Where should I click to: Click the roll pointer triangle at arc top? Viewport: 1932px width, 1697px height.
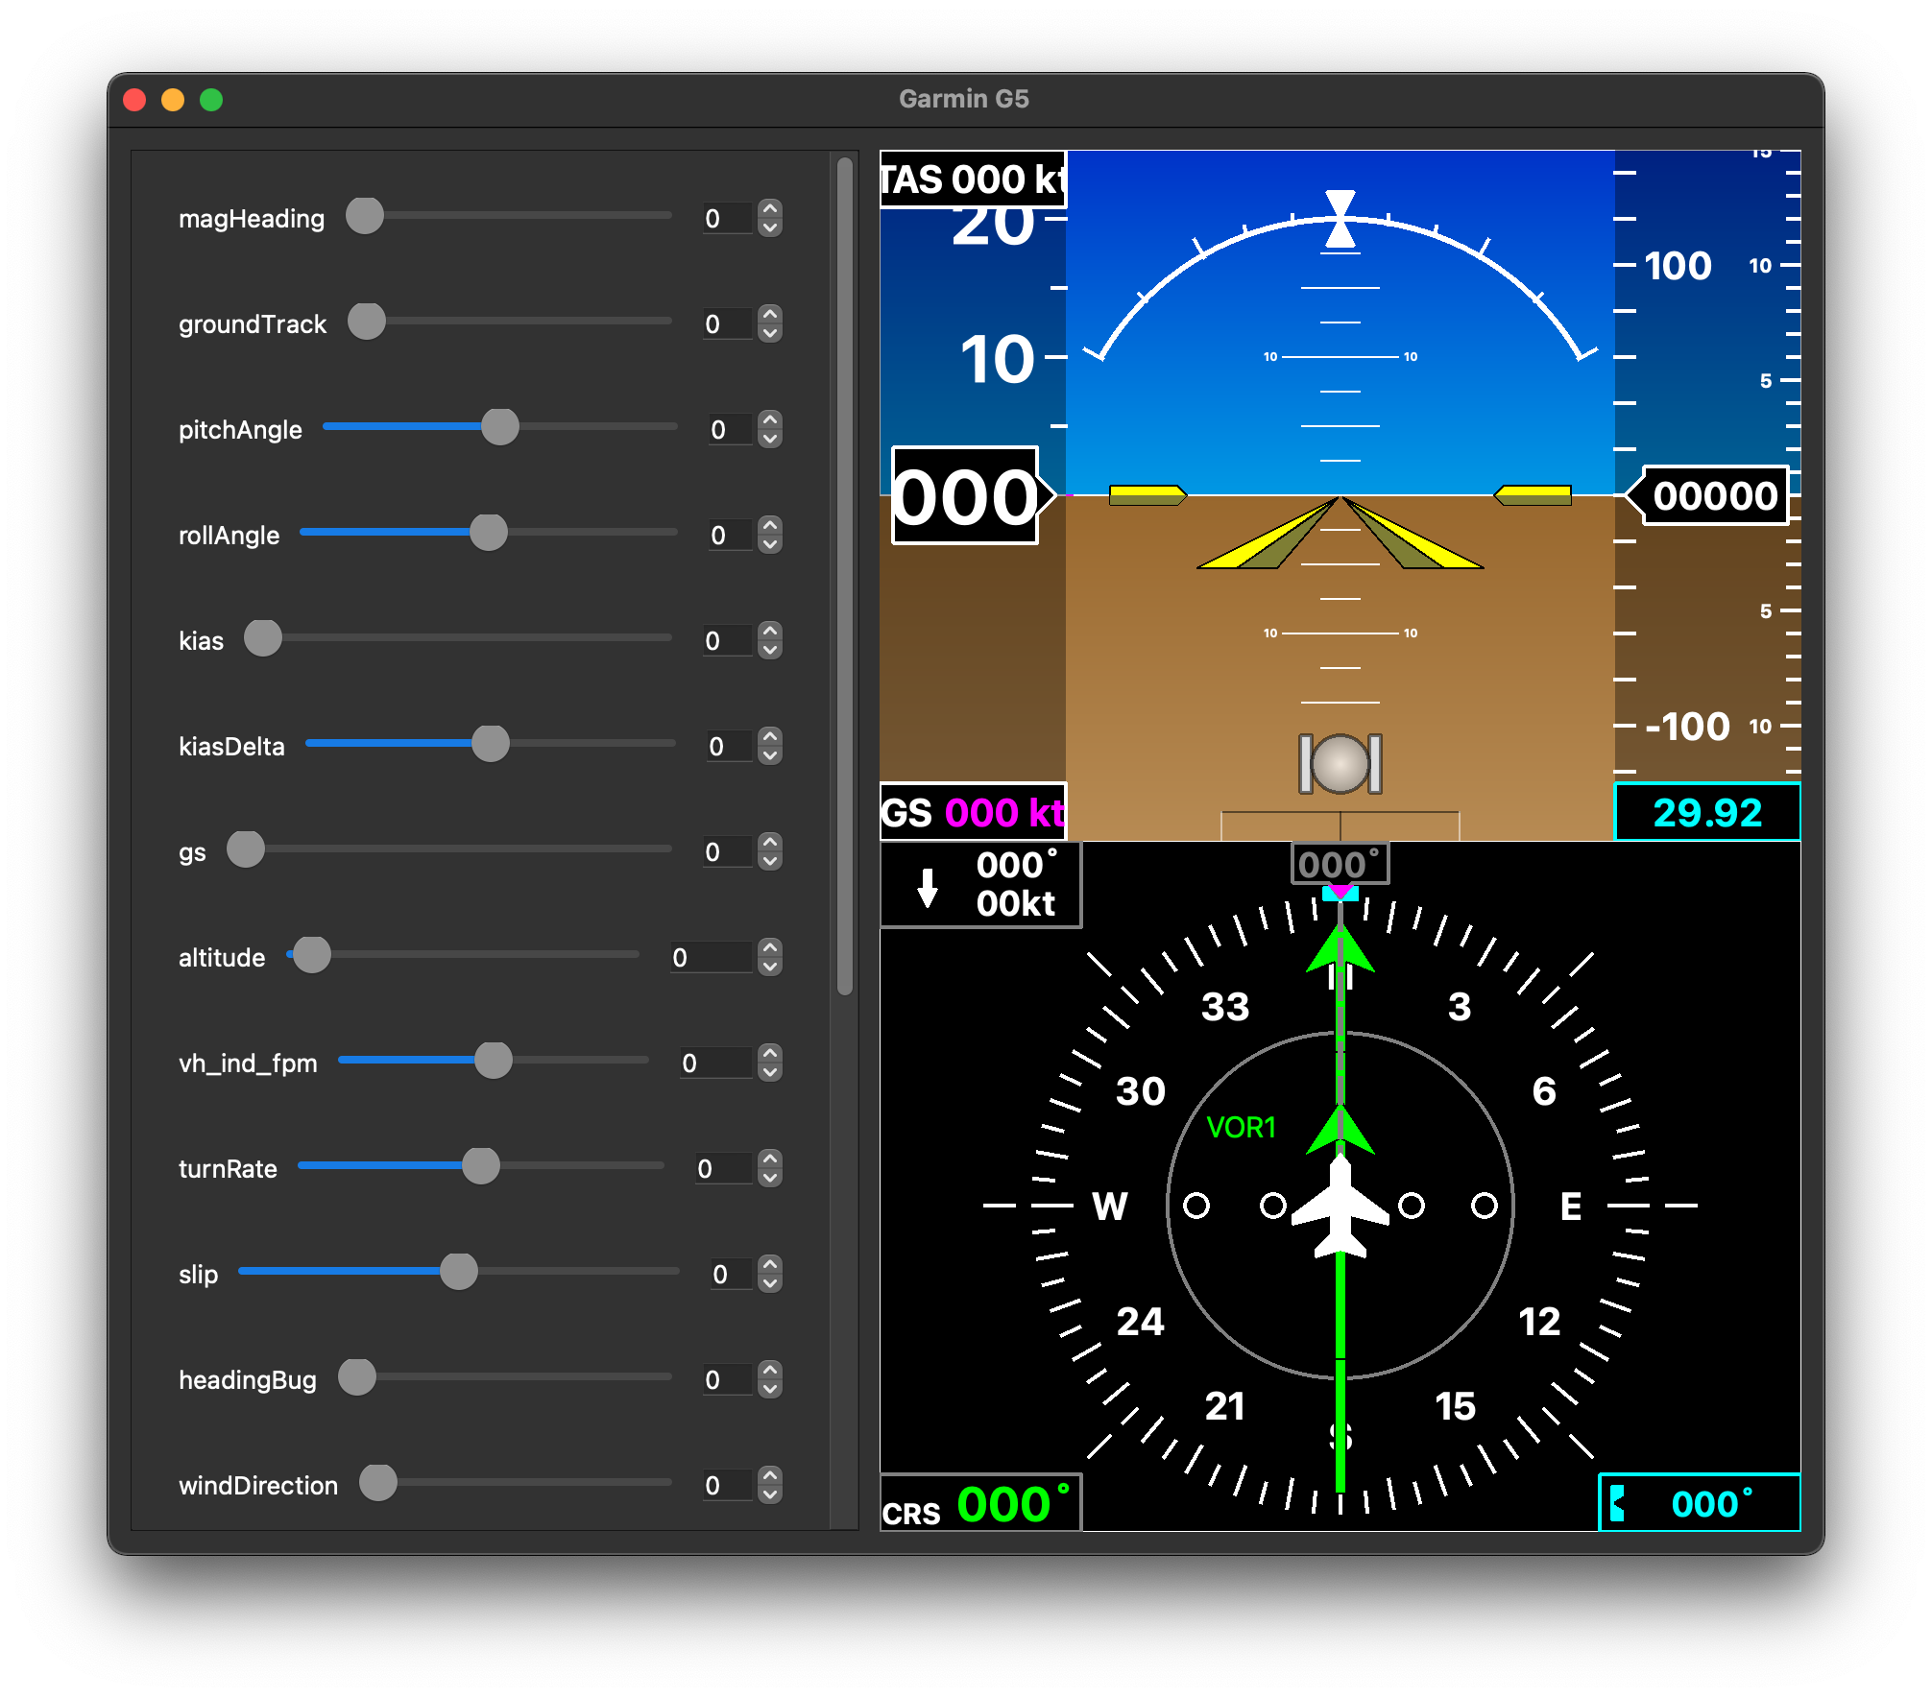[x=1340, y=233]
